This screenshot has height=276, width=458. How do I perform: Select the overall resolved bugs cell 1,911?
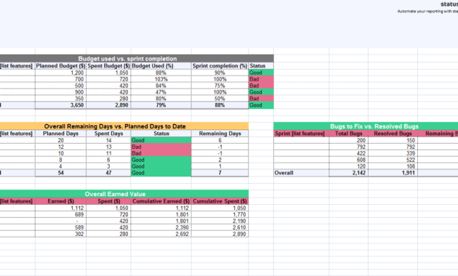point(393,173)
